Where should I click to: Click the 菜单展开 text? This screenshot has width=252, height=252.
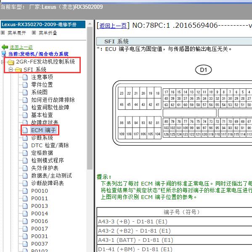coord(17,33)
